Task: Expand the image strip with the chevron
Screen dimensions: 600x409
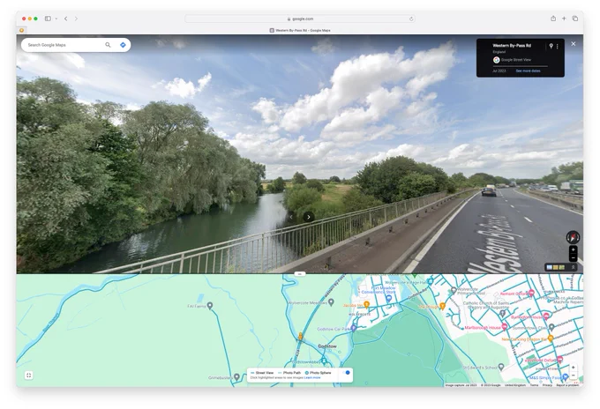Action: point(573,268)
